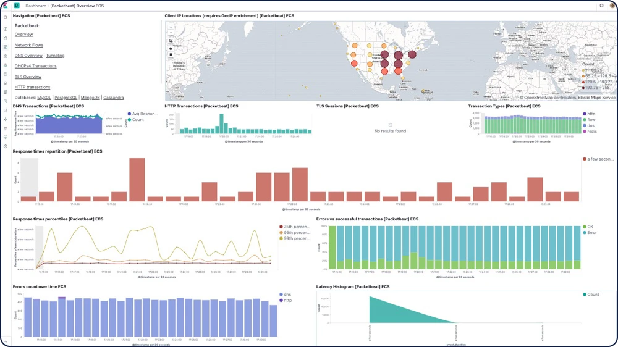Open the Management gear at sidebar bottom
618x347 pixels.
[6, 146]
